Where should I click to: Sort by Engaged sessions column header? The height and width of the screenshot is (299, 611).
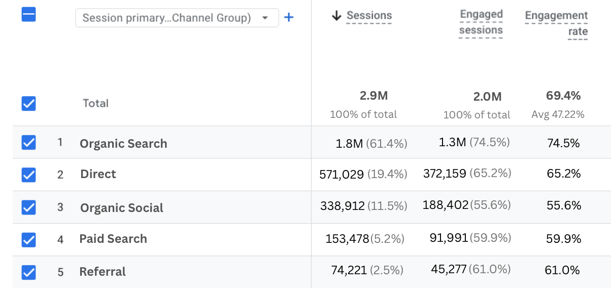click(x=481, y=22)
